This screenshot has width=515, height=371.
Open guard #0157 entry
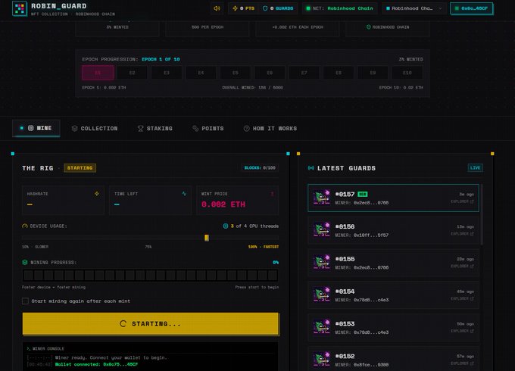[394, 198]
